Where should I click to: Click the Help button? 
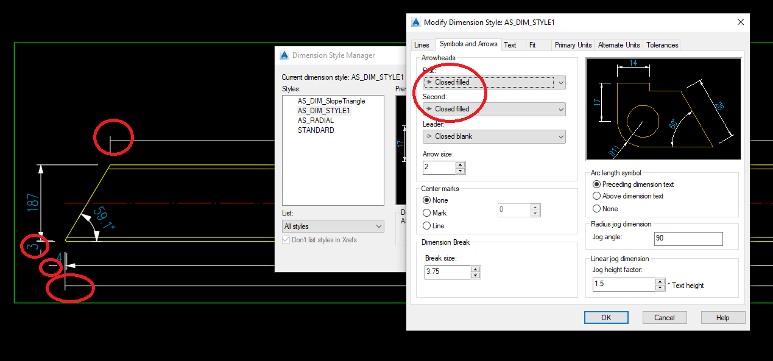(x=723, y=317)
